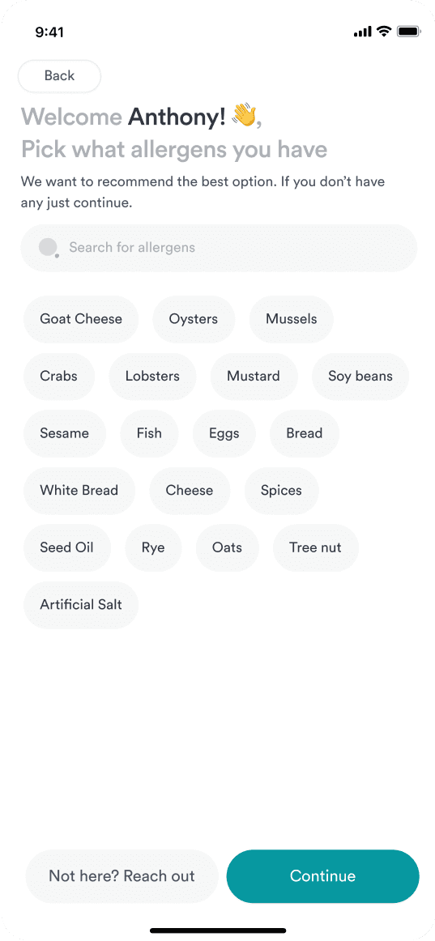Viewport: 435px width, 941px height.
Task: Toggle the Tree nut chip
Action: click(x=316, y=547)
